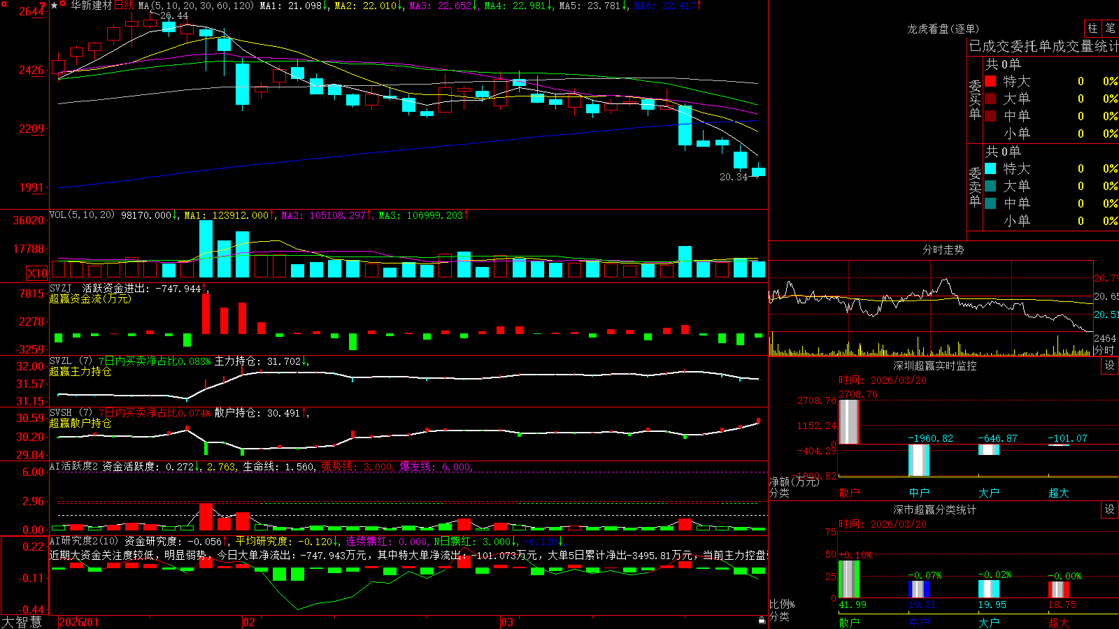Switch 龙虎看盘 to 笔 tick view
Viewport: 1119px width, 629px height.
tap(1110, 29)
